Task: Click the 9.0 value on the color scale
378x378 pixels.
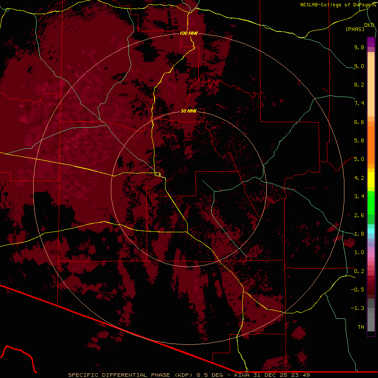Action: pyautogui.click(x=359, y=66)
